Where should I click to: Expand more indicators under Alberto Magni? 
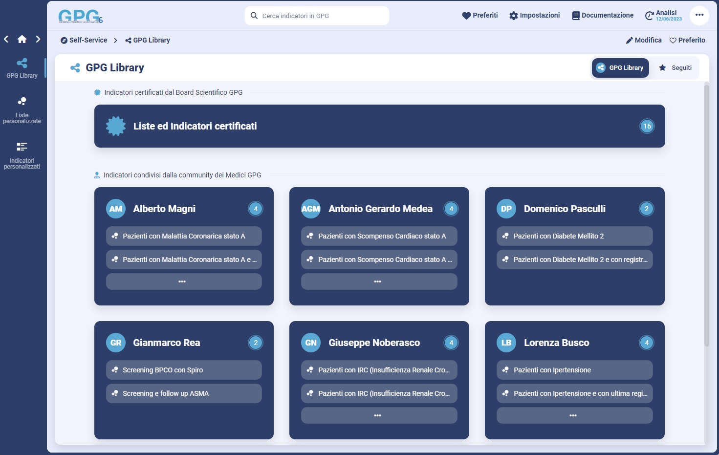[x=184, y=282]
